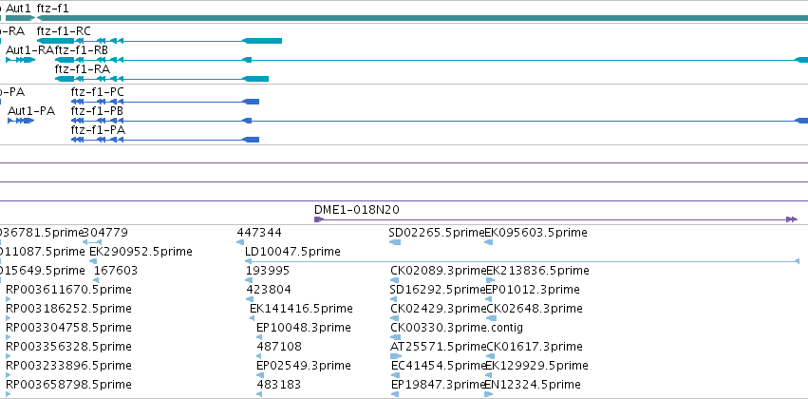Select EST RP003233896.5prime
808x399 pixels.
[68, 366]
